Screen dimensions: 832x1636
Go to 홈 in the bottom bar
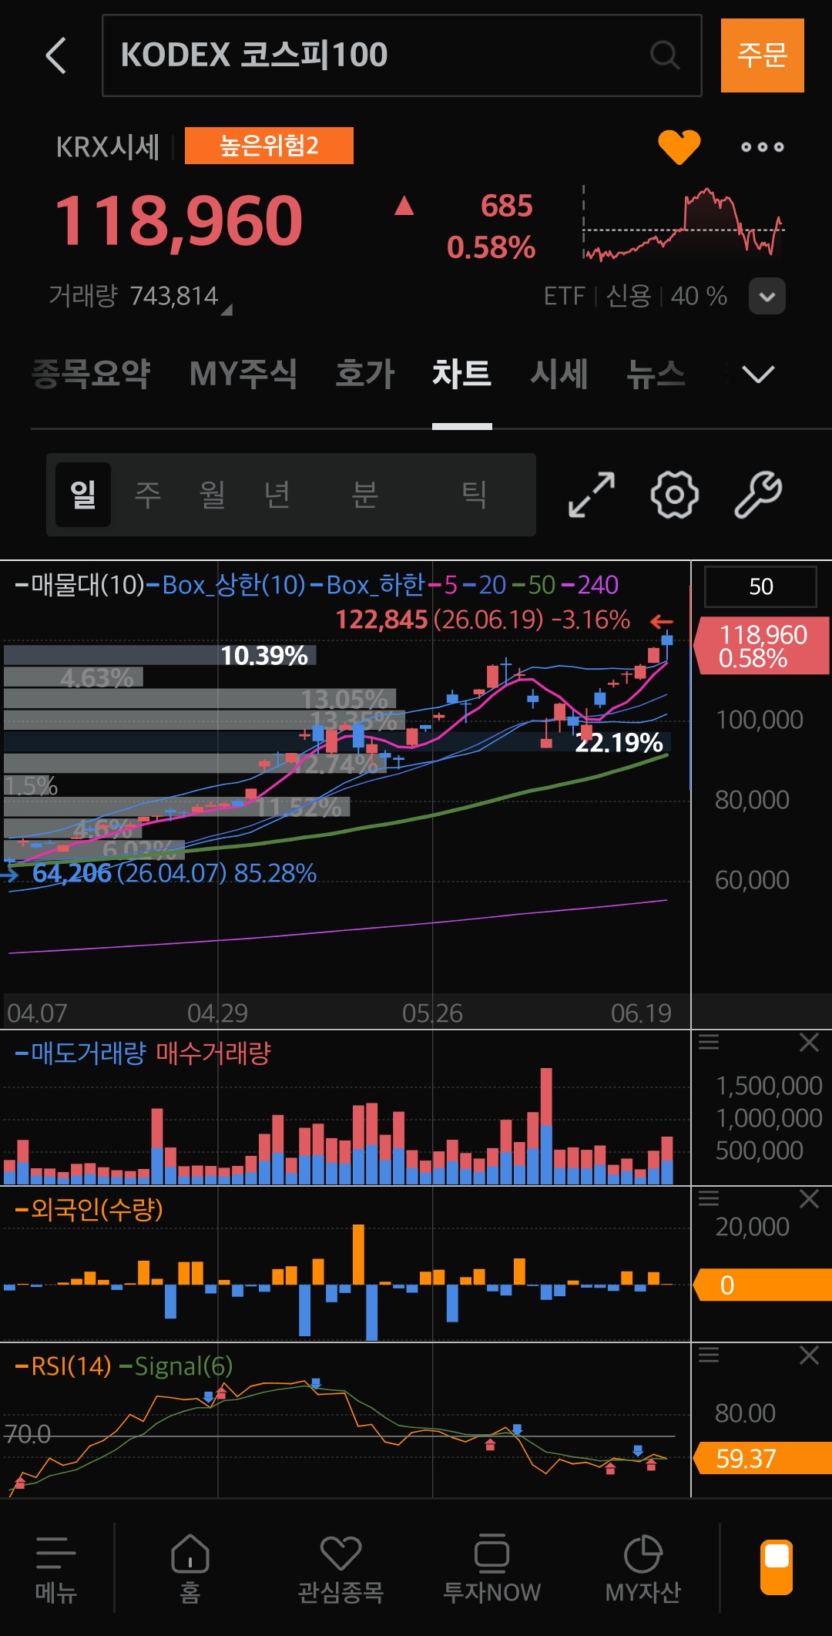(x=190, y=1570)
